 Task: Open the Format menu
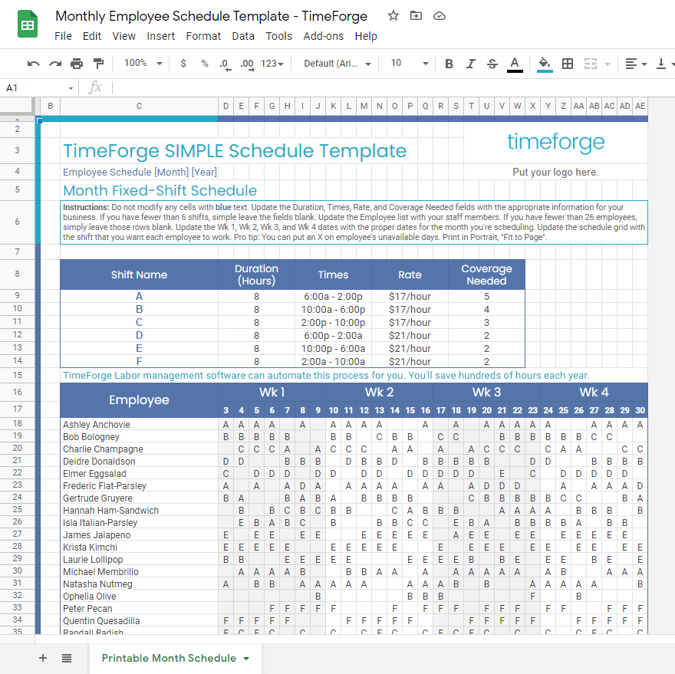click(203, 36)
